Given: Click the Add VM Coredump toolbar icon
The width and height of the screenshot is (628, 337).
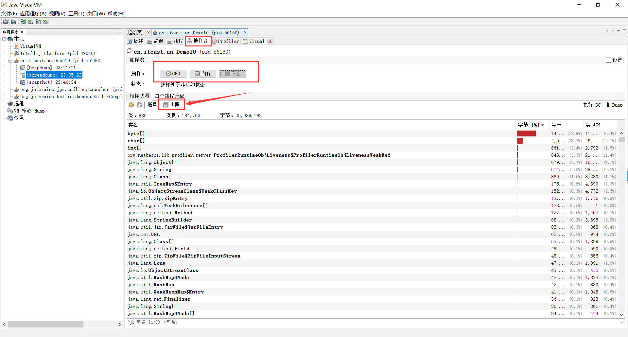Looking at the screenshot, I should coord(38,22).
